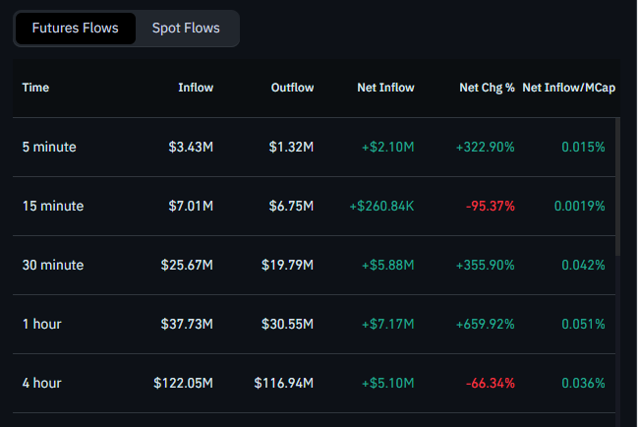The image size is (638, 427).
Task: Click the $122.05M inflow value
Action: click(183, 383)
